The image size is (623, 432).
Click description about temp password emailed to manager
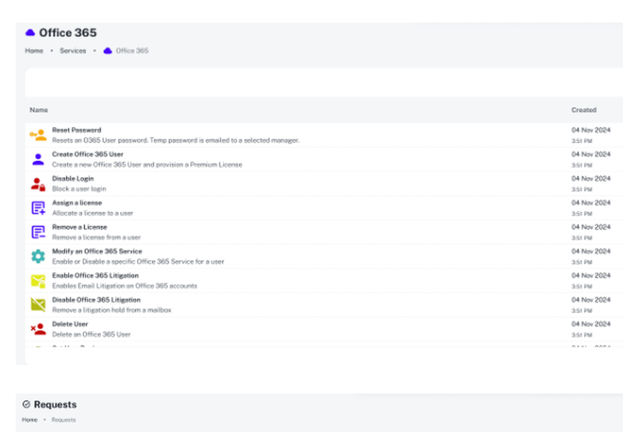pyautogui.click(x=176, y=141)
